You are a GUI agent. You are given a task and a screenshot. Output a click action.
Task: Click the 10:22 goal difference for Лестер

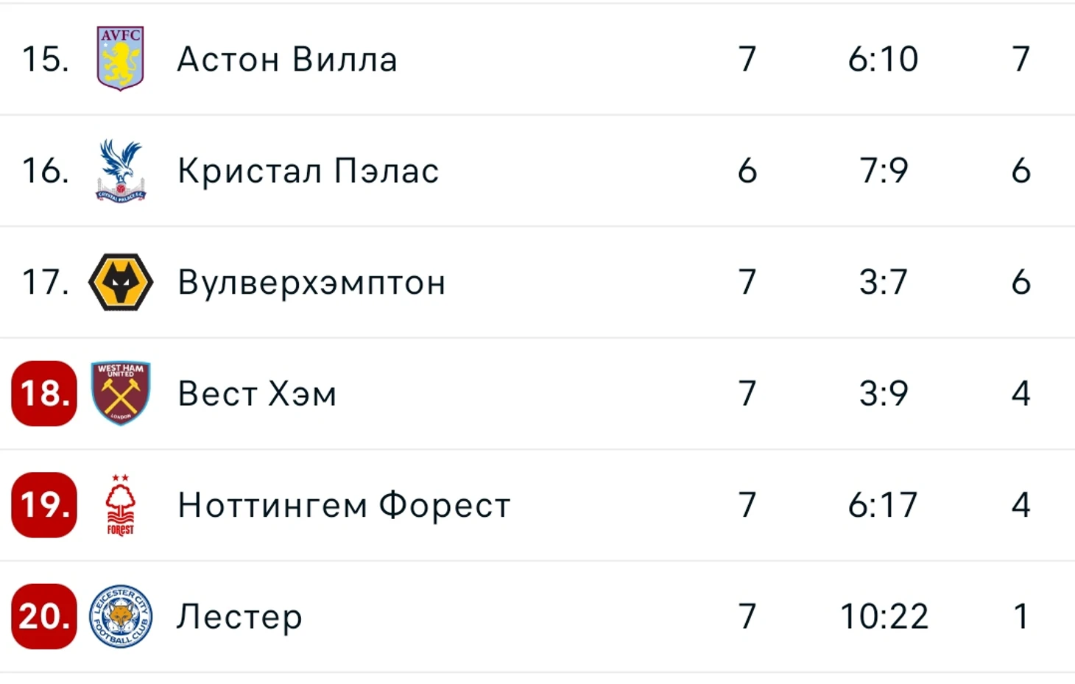pos(884,616)
